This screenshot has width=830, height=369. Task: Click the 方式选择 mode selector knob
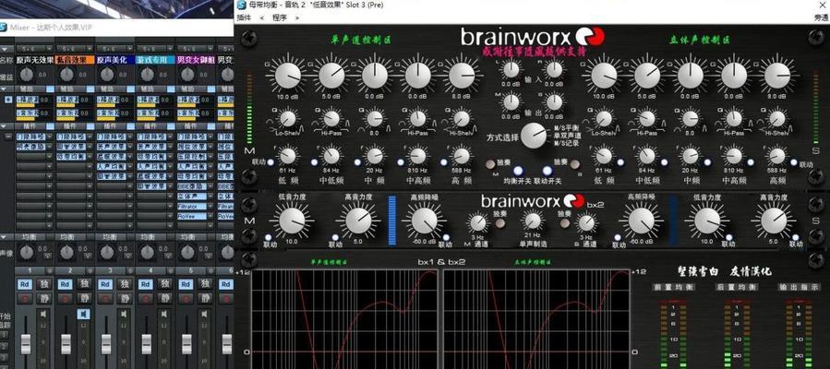coord(534,136)
